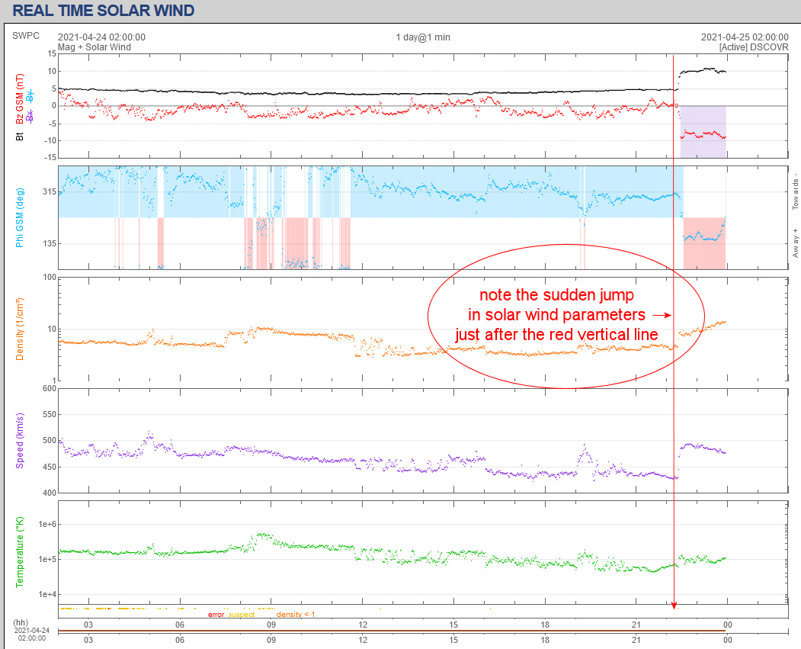Click the SWPC label

click(x=24, y=35)
